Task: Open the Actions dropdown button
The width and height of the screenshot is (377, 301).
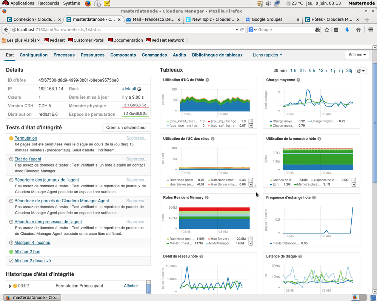Action: tap(357, 55)
